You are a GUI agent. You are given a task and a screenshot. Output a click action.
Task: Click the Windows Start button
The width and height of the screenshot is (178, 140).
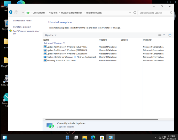coord(67,138)
